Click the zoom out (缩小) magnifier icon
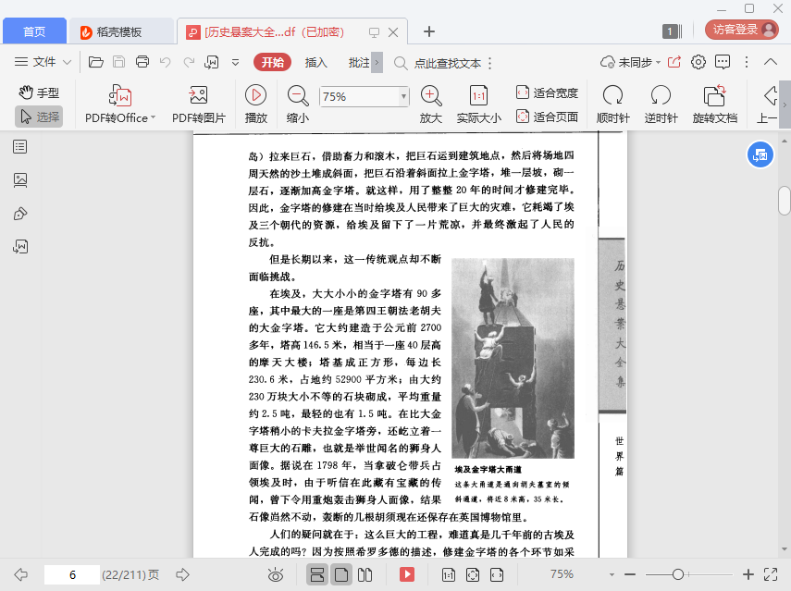Viewport: 791px width, 591px height. 298,95
